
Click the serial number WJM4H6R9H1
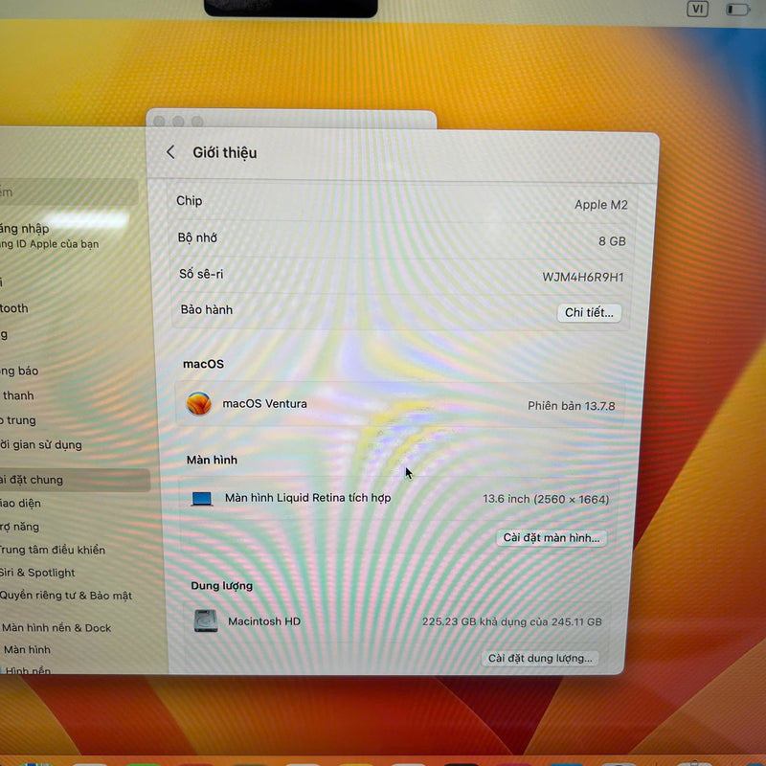[x=582, y=277]
